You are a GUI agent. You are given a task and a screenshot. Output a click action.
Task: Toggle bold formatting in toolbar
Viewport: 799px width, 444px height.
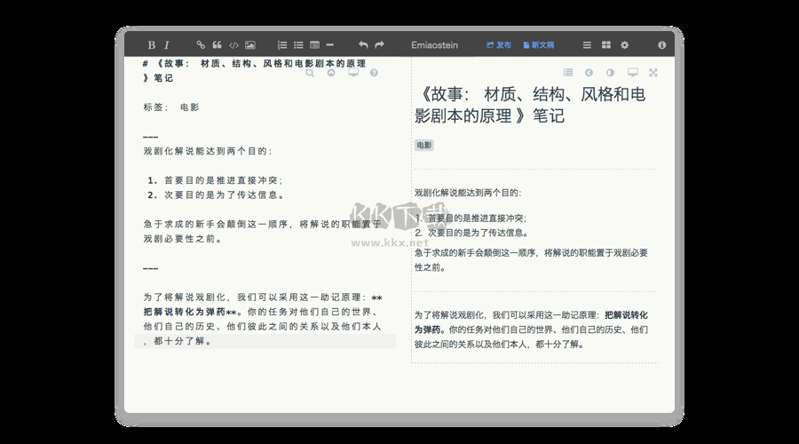click(x=151, y=44)
